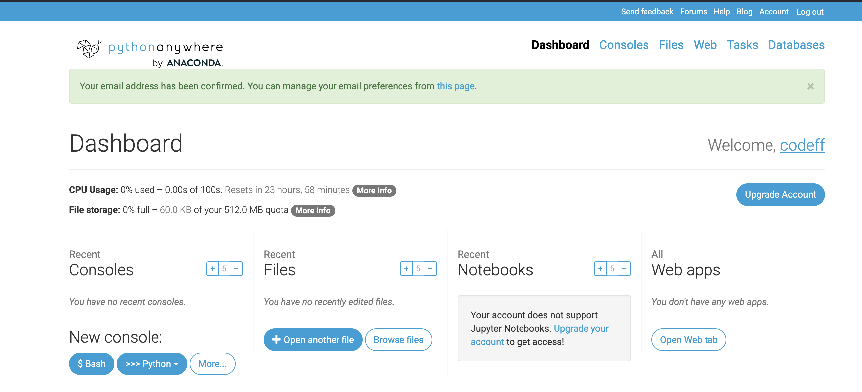Increase recent notebooks count with plus
The height and width of the screenshot is (392, 862).
[x=600, y=269]
